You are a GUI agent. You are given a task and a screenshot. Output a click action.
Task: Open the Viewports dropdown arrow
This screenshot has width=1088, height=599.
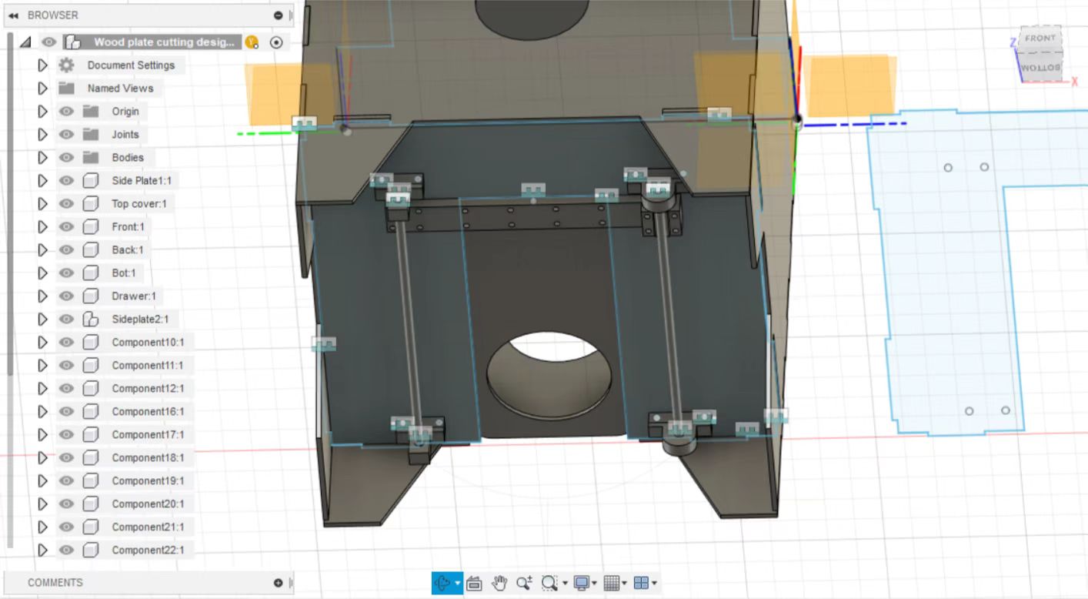click(654, 584)
